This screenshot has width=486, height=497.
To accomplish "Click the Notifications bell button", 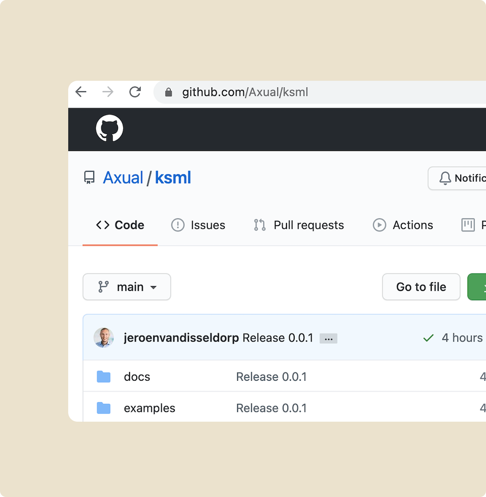I will pos(457,178).
